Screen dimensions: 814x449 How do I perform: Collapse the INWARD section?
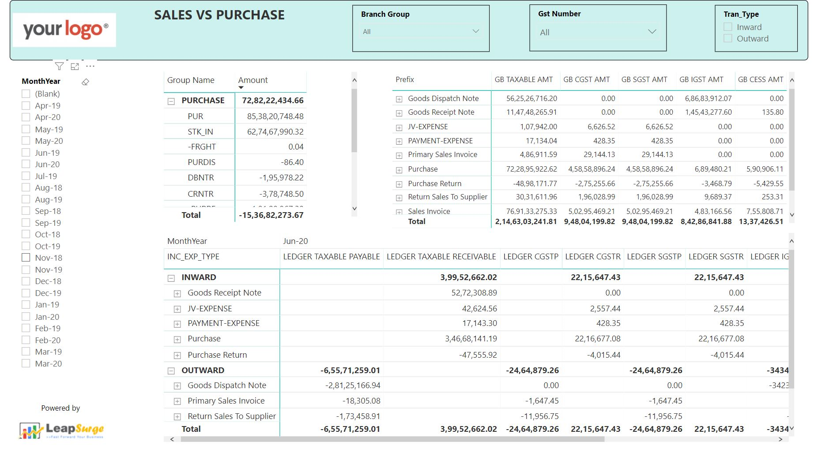point(171,278)
